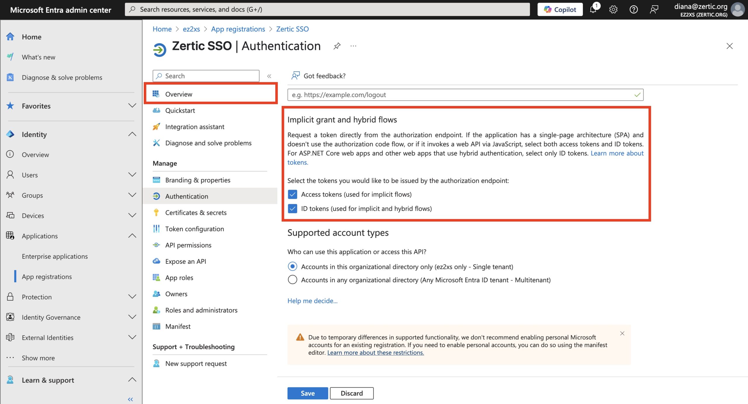The height and width of the screenshot is (404, 748).
Task: Select the Multitenant accounts radio option
Action: 292,280
